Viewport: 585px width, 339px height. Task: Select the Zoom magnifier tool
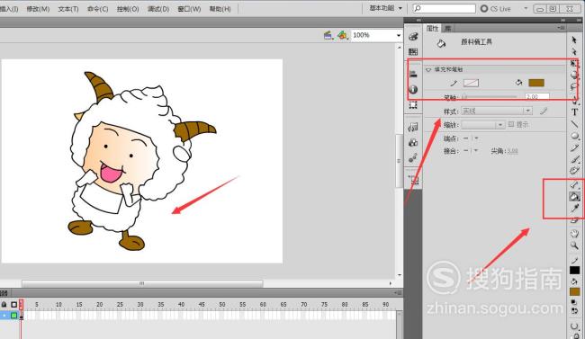pyautogui.click(x=574, y=245)
